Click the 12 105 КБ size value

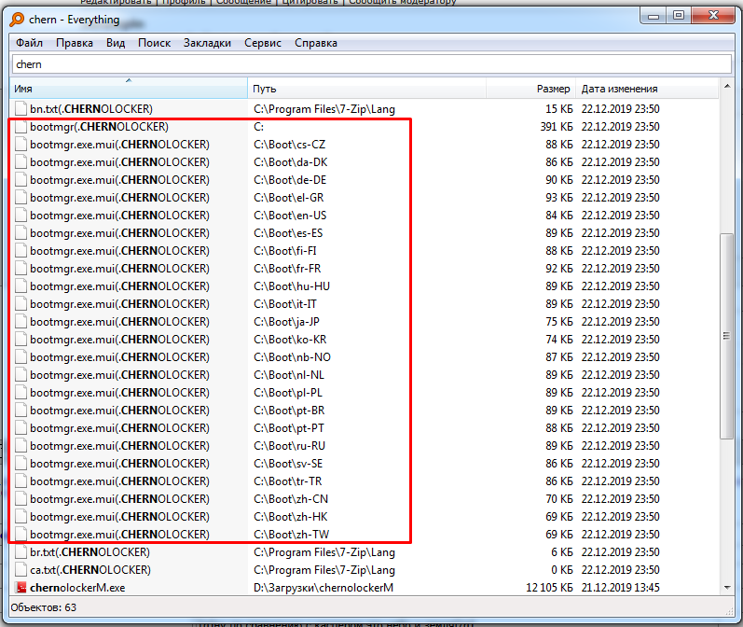pos(550,588)
